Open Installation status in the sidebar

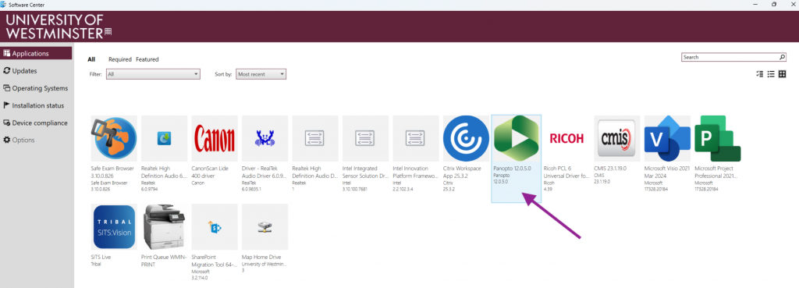pyautogui.click(x=36, y=105)
